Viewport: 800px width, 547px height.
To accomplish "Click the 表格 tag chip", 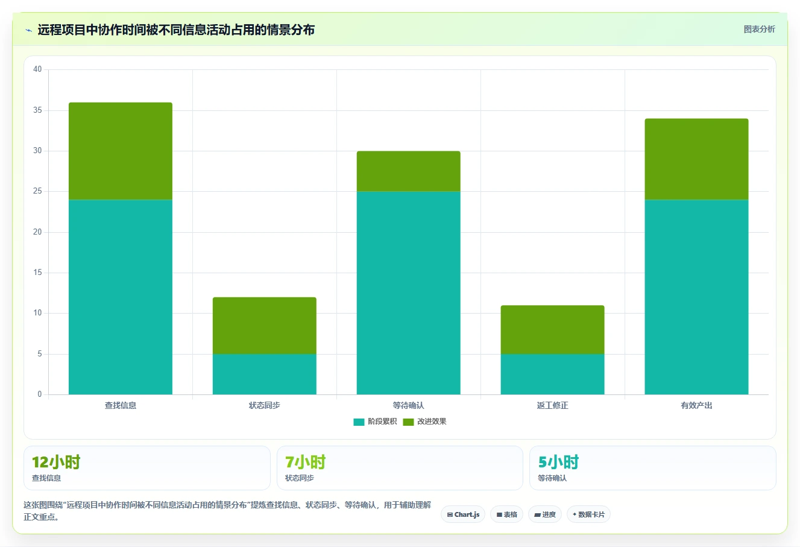I will pyautogui.click(x=506, y=514).
